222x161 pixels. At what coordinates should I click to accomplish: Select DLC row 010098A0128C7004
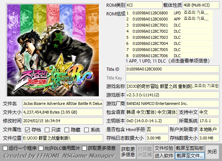click(x=169, y=43)
